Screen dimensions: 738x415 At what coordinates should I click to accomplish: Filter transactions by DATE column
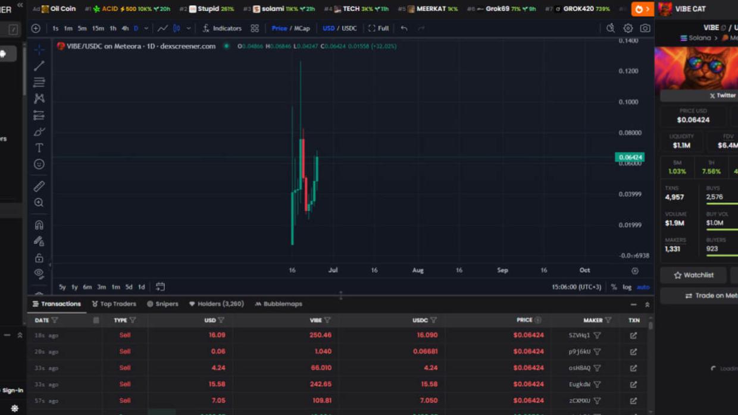pos(55,320)
